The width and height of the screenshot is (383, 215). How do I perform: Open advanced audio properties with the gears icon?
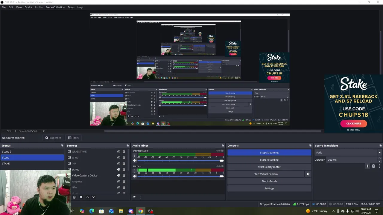(x=134, y=197)
